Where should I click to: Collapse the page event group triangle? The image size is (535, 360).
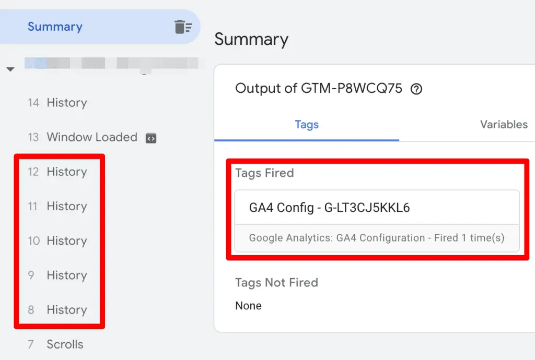(10, 68)
